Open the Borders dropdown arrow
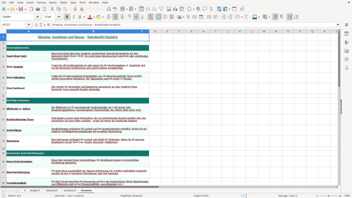The image size is (352, 198). tap(241, 17)
